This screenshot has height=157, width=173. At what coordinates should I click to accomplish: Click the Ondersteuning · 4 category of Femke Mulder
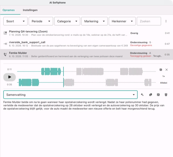coord(141,53)
